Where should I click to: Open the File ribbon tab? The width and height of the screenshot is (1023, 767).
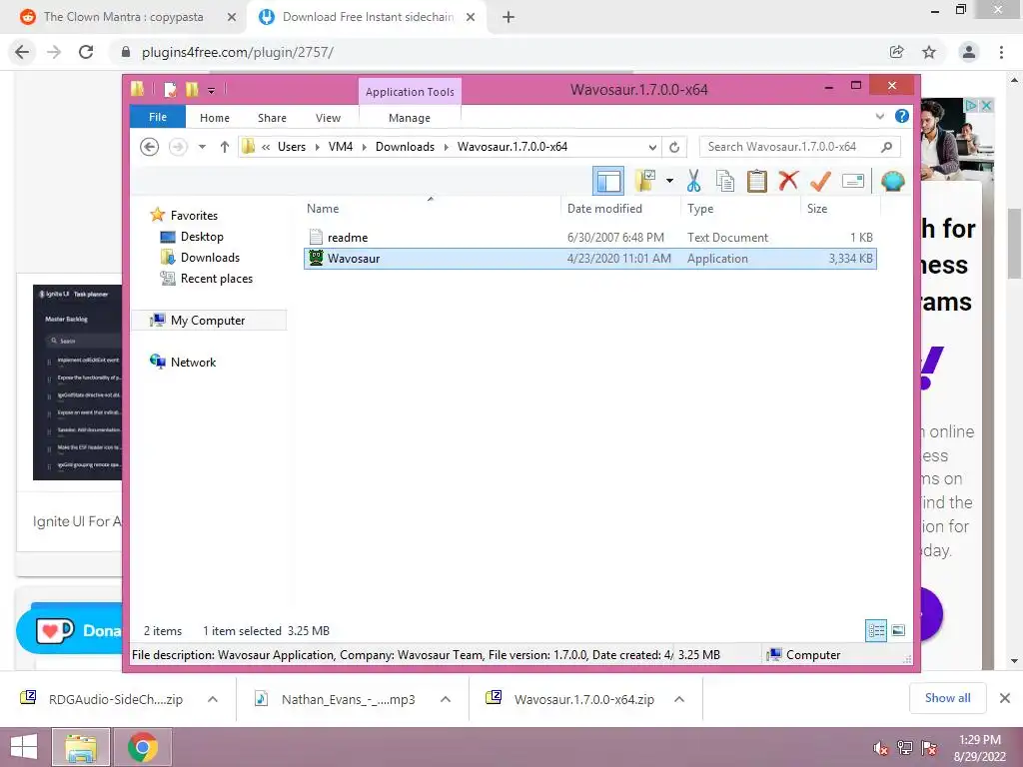[x=158, y=117]
